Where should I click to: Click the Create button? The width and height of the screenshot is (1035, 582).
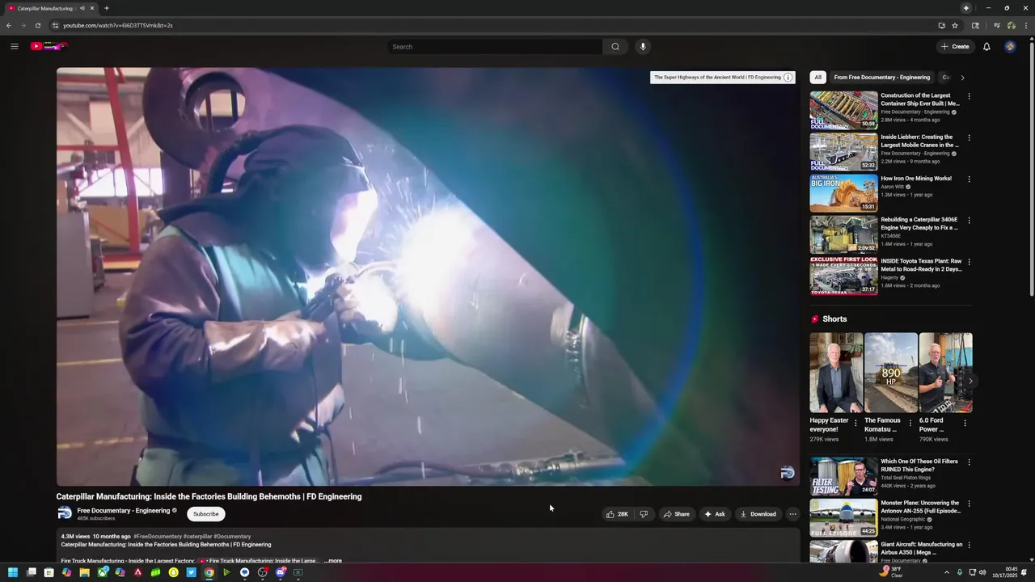point(955,47)
